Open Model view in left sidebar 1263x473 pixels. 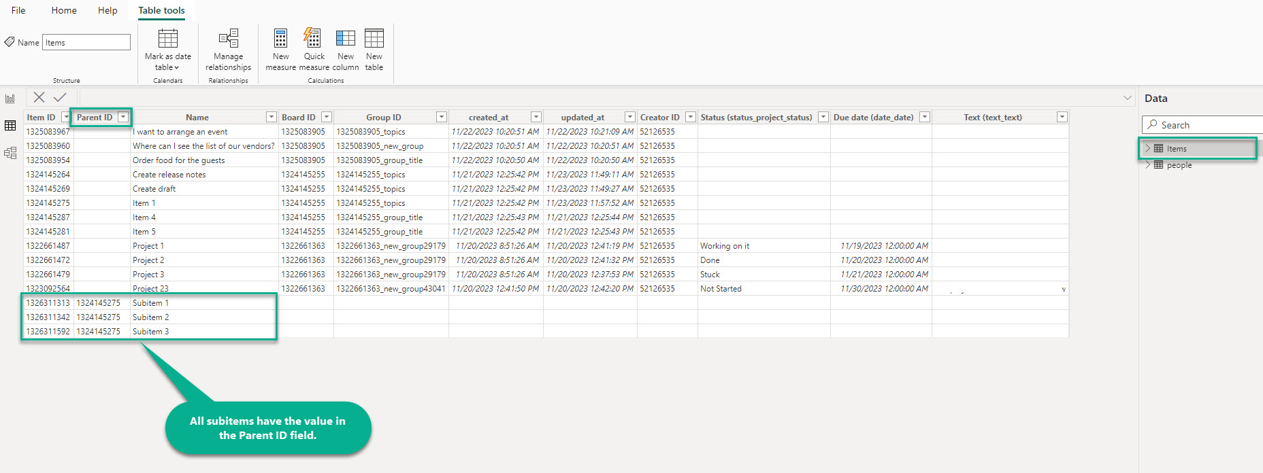click(10, 153)
